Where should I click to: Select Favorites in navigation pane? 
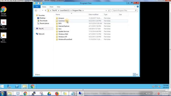pos(42,15)
